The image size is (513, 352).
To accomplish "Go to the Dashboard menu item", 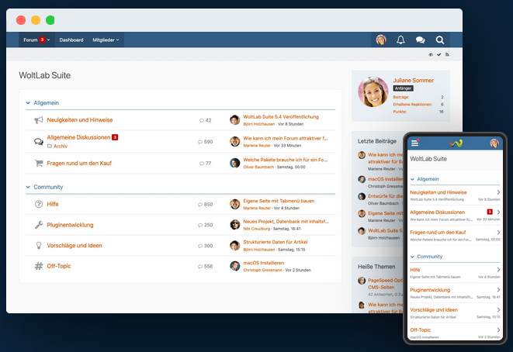I will click(x=71, y=40).
